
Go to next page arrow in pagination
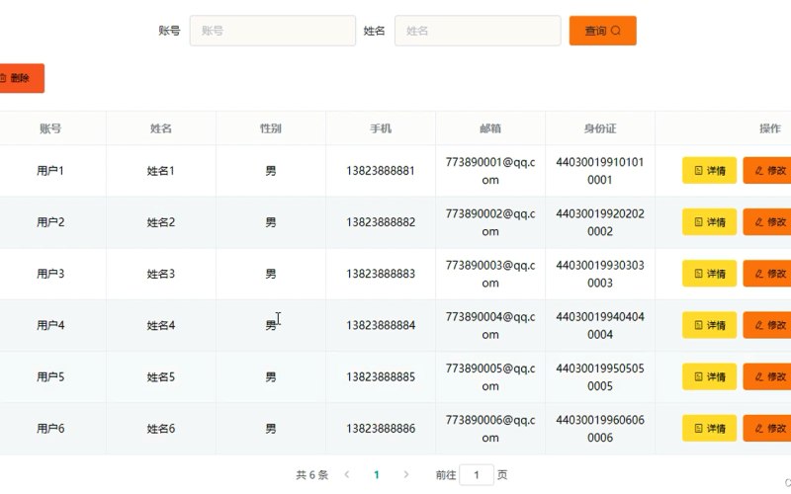point(406,474)
